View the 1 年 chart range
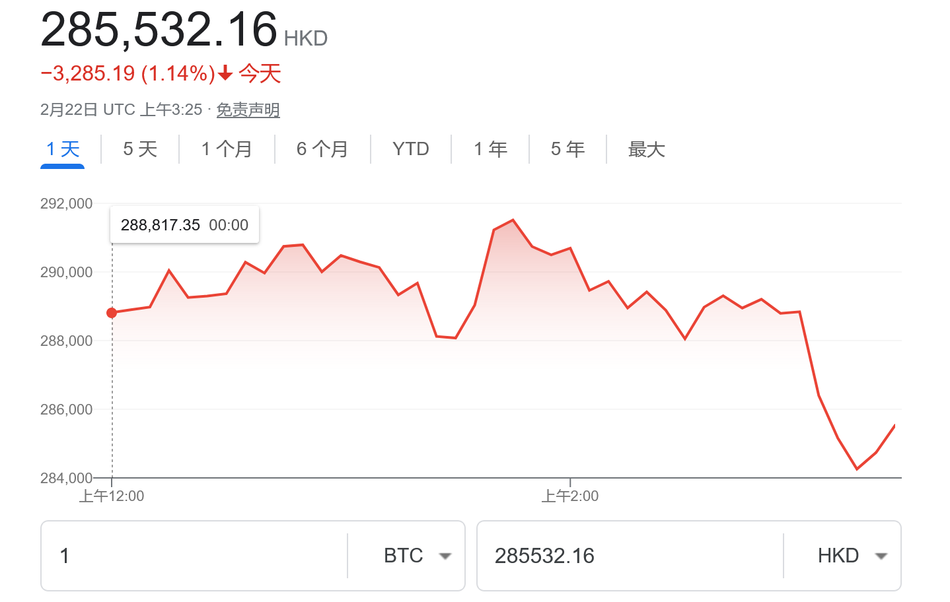Viewport: 950px width, 602px height. [490, 149]
